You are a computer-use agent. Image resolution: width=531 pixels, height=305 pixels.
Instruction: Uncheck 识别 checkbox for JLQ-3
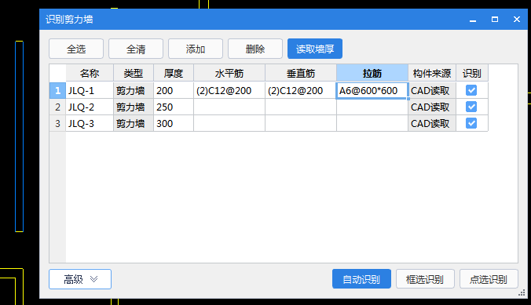471,123
